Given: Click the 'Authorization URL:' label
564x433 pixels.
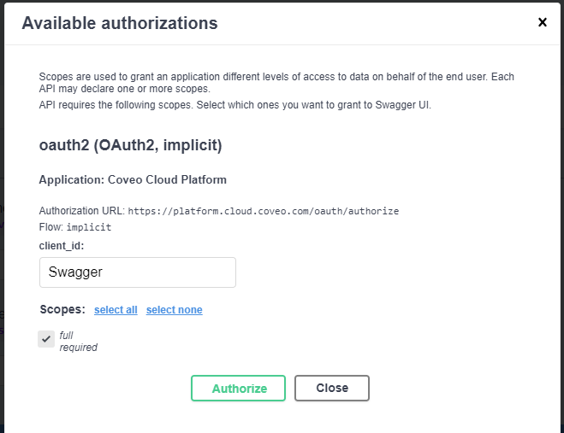Looking at the screenshot, I should point(82,211).
